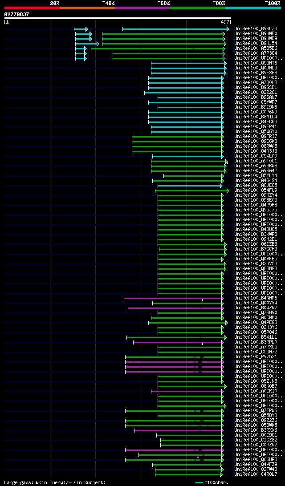The height and width of the screenshot is (486, 285).
Task: Open hit UniRef100_B9SLZ3
Action: click(x=256, y=29)
